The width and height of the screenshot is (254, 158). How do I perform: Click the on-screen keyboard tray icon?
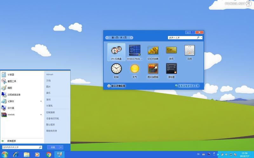(204, 155)
